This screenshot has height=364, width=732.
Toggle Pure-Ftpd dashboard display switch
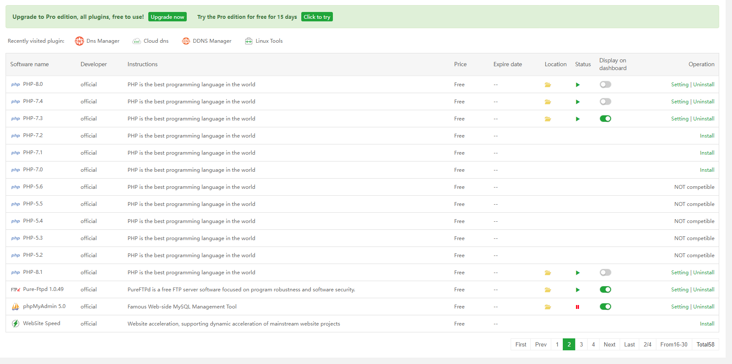(605, 290)
